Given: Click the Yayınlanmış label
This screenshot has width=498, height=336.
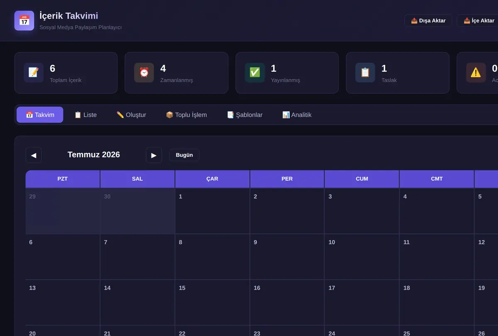Looking at the screenshot, I should [286, 80].
